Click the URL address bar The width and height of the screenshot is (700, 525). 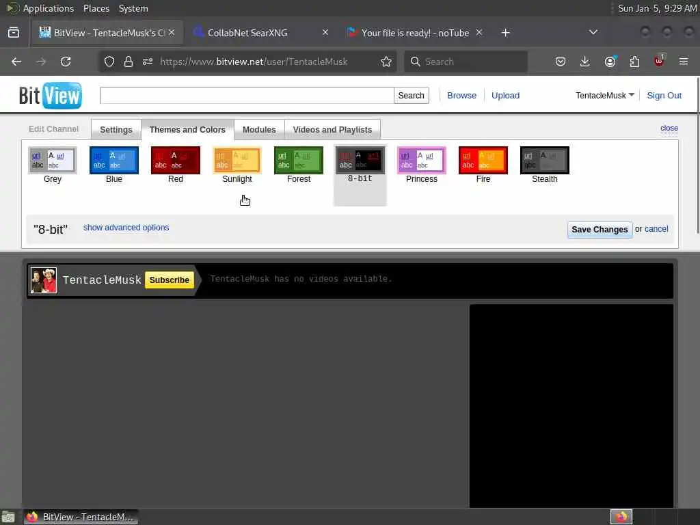pyautogui.click(x=254, y=62)
